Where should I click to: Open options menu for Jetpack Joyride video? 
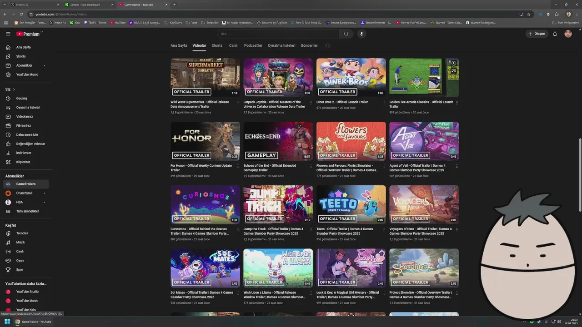[x=311, y=103]
